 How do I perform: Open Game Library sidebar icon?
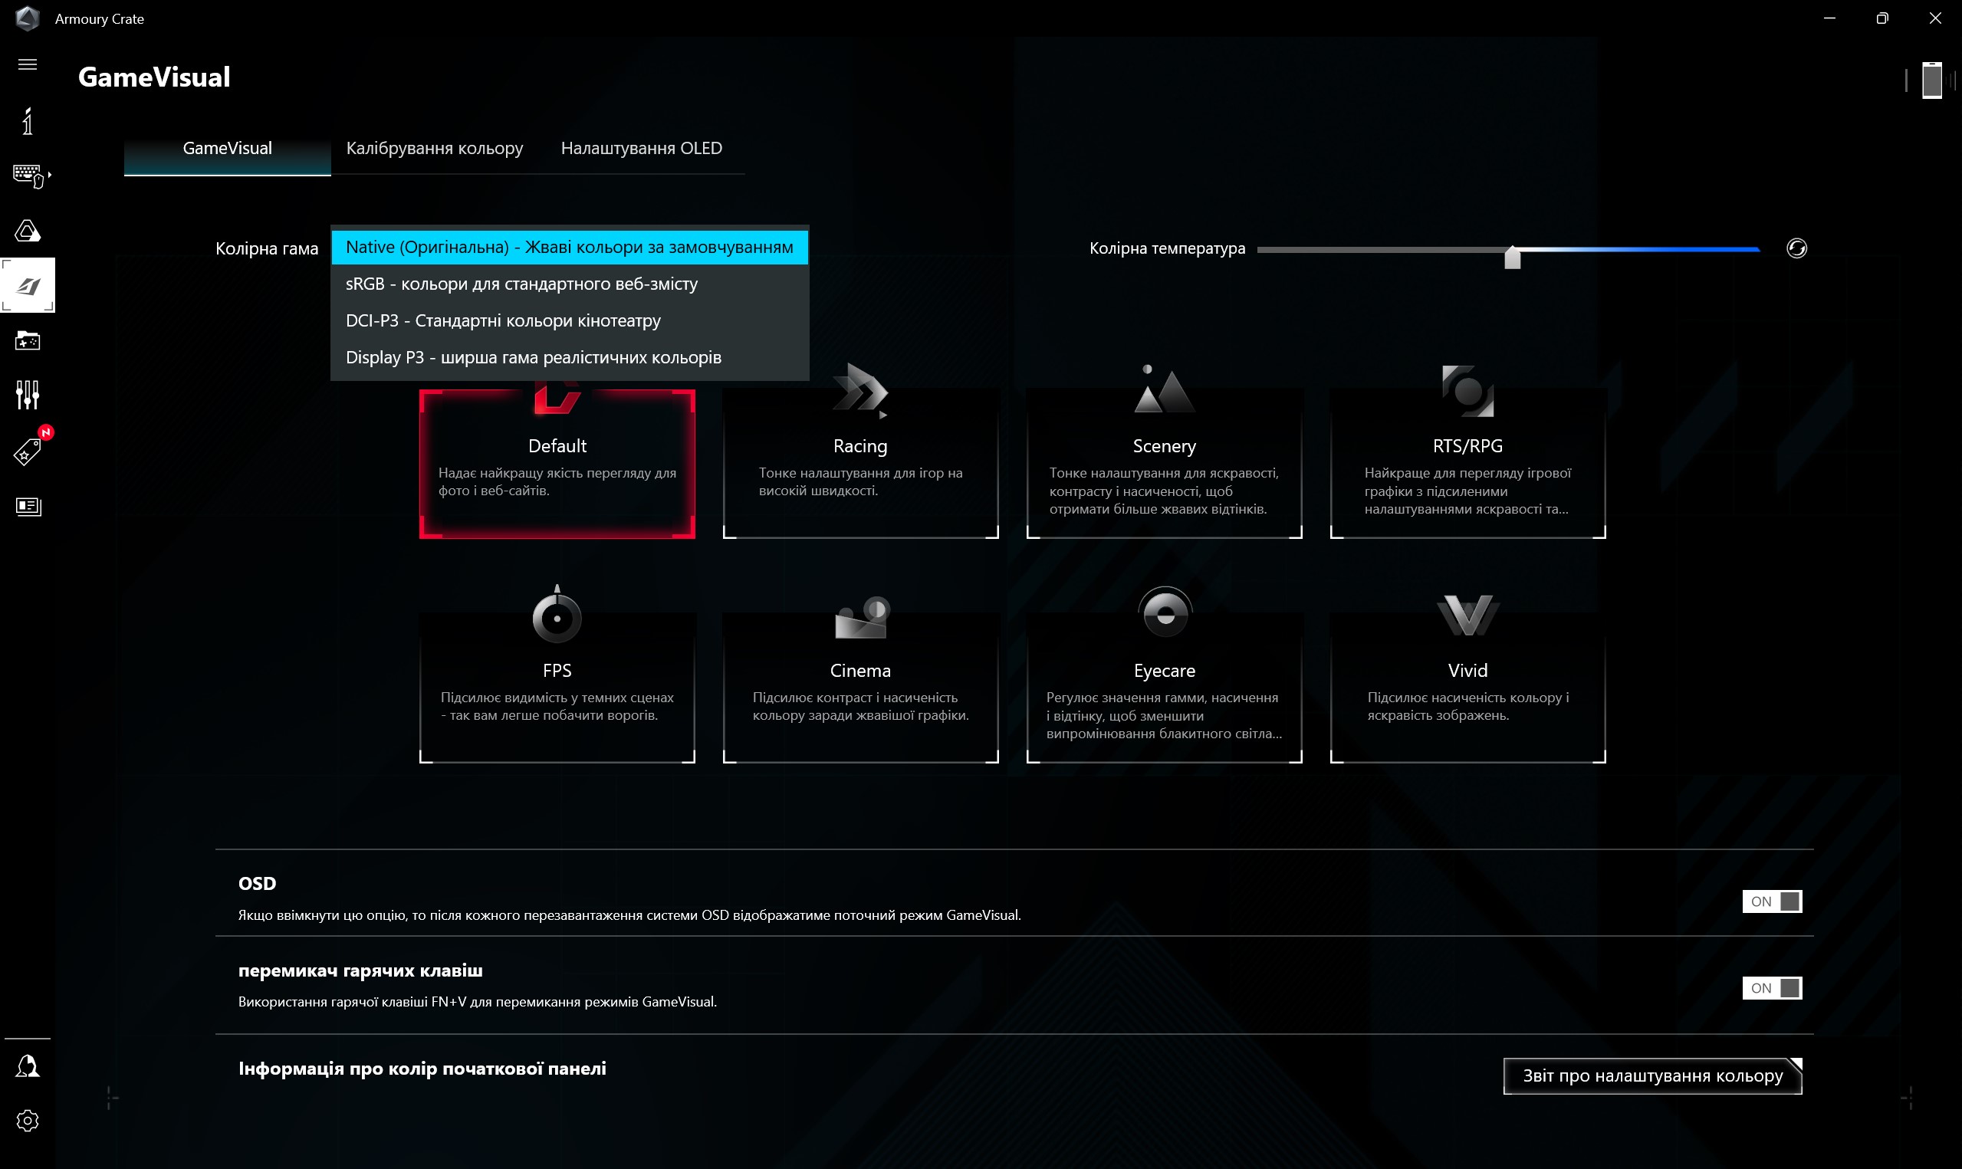[x=28, y=340]
